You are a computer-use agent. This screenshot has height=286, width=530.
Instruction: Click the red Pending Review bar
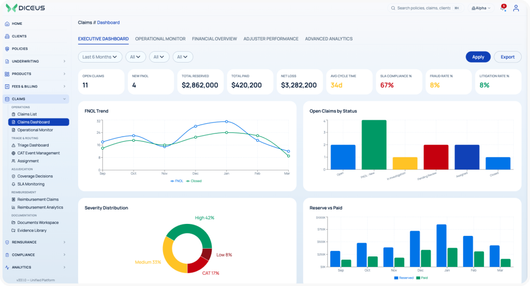pyautogui.click(x=436, y=157)
